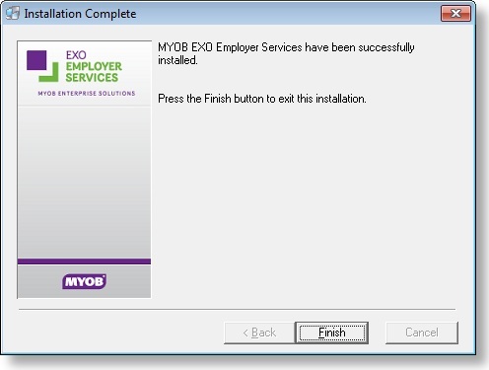The image size is (489, 370).
Task: Click the MYOB Enterprise Solutions tagline
Action: (x=87, y=94)
